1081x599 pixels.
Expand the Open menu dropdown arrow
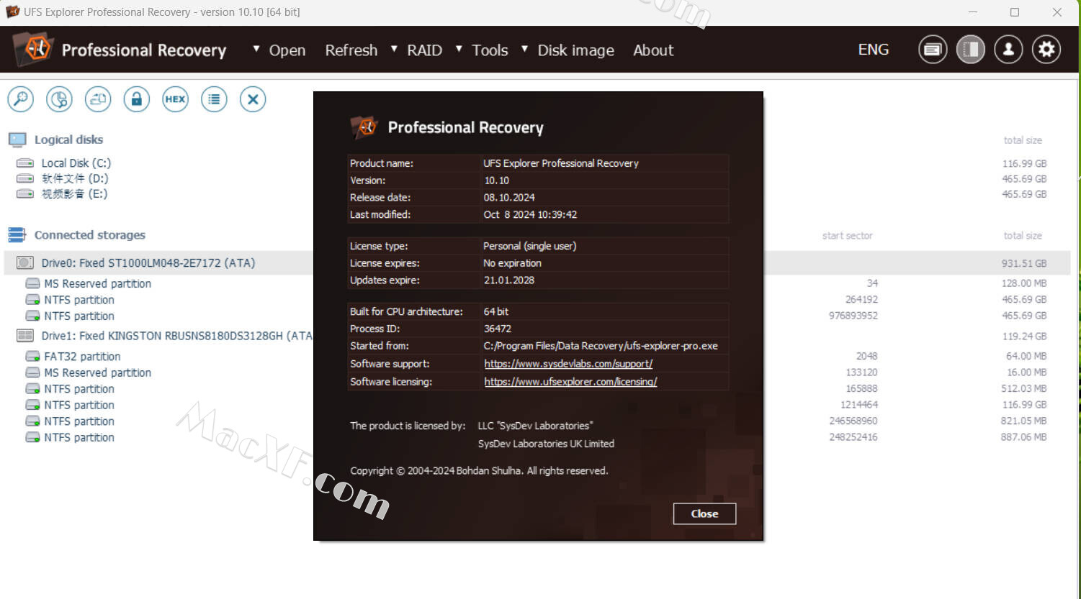click(x=256, y=49)
